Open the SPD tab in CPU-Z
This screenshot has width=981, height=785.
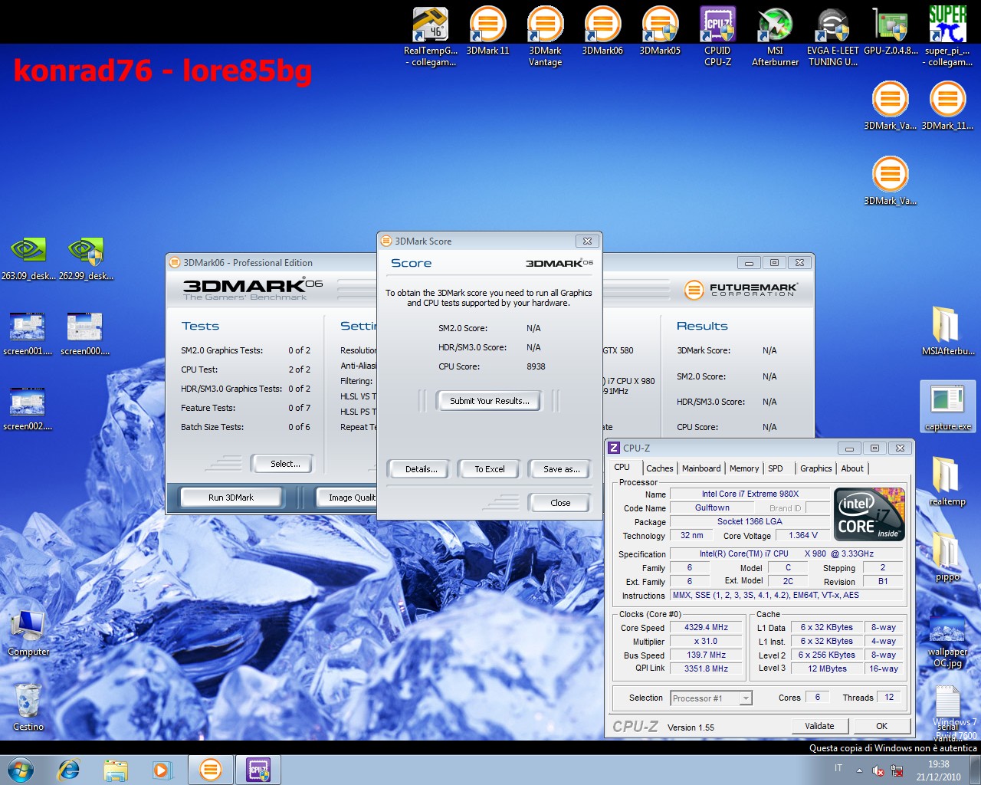click(x=776, y=468)
